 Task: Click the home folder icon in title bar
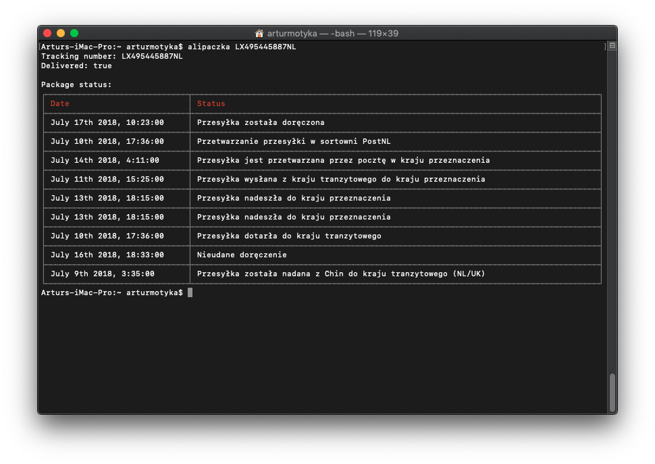pos(259,33)
